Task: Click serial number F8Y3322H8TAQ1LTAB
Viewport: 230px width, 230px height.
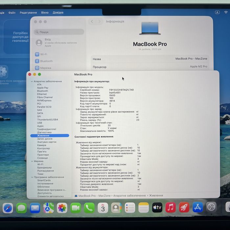Action: [122, 90]
